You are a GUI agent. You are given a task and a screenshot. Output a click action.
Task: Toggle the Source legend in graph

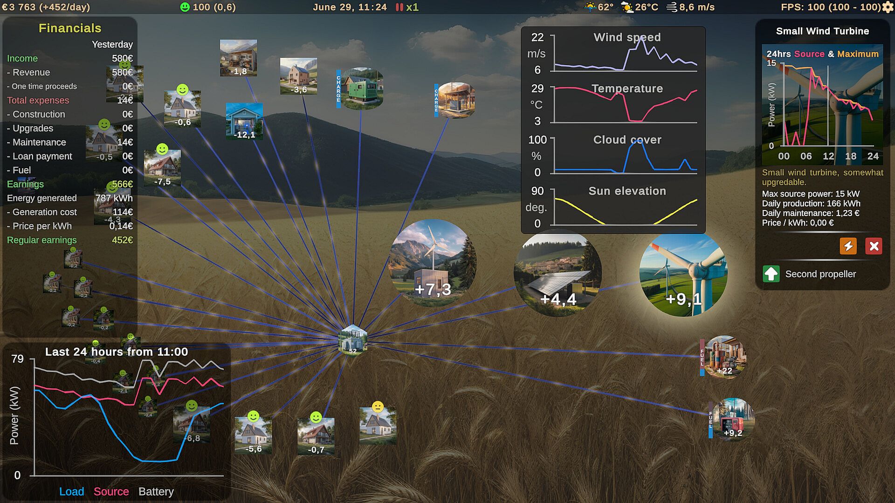tap(111, 491)
